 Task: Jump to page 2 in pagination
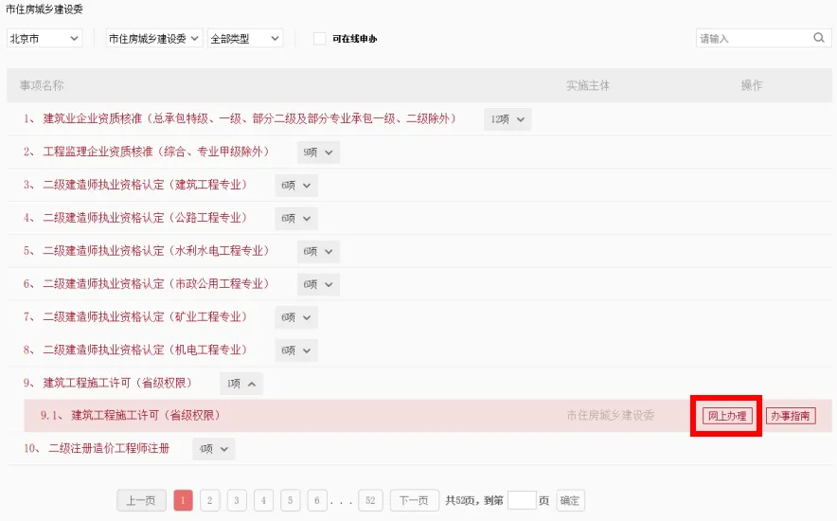pos(210,501)
